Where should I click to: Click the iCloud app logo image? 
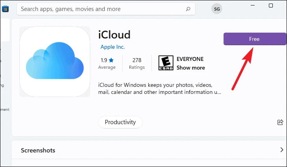(x=55, y=62)
